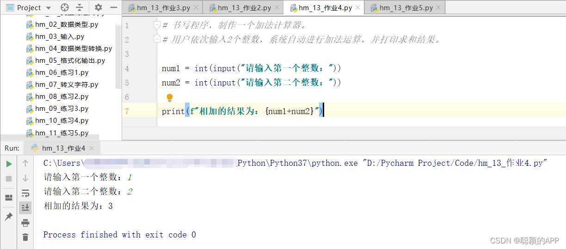
Task: Open Restore Layout icon in Run panel
Action: pos(9,198)
